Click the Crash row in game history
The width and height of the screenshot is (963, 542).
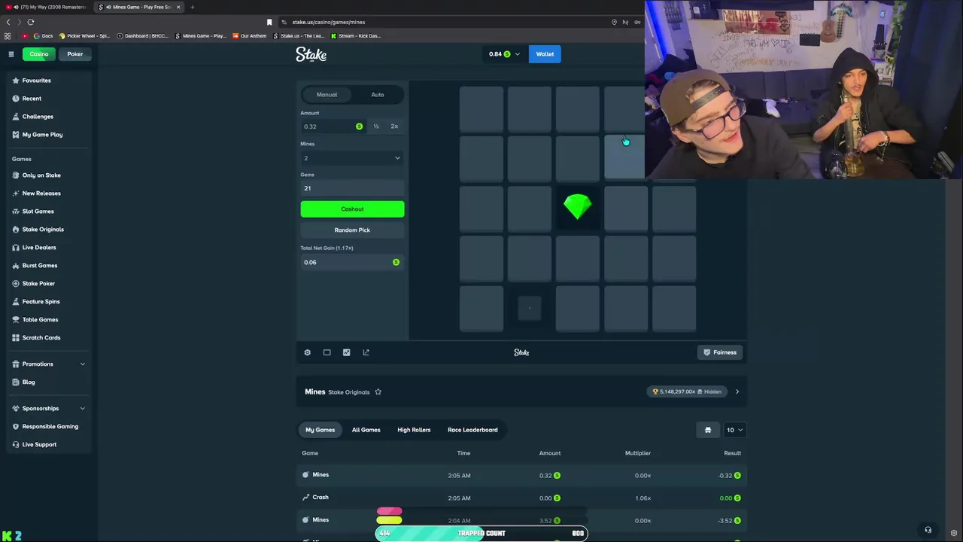521,498
